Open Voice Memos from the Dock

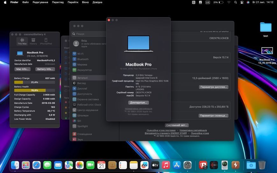pyautogui.click(x=214, y=165)
